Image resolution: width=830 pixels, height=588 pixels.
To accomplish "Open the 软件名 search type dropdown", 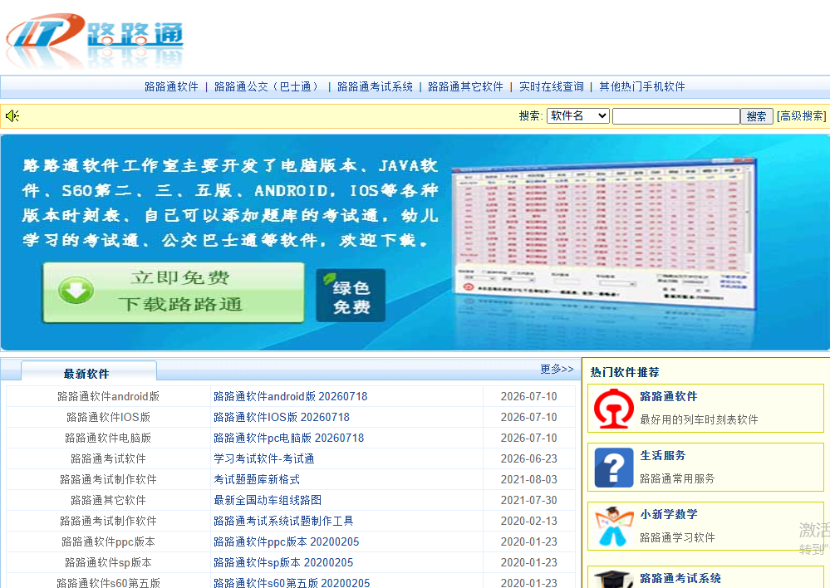I will 578,116.
